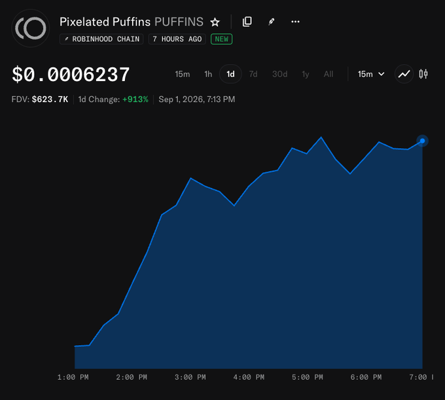Viewport: 445px width, 400px height.
Task: Select the All time range
Action: [x=329, y=74]
